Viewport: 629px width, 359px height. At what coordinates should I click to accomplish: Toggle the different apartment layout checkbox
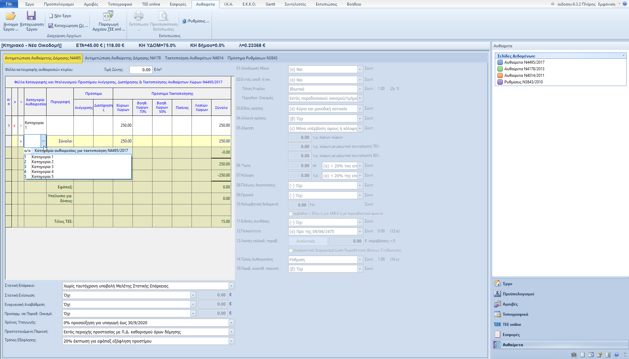pyautogui.click(x=291, y=250)
